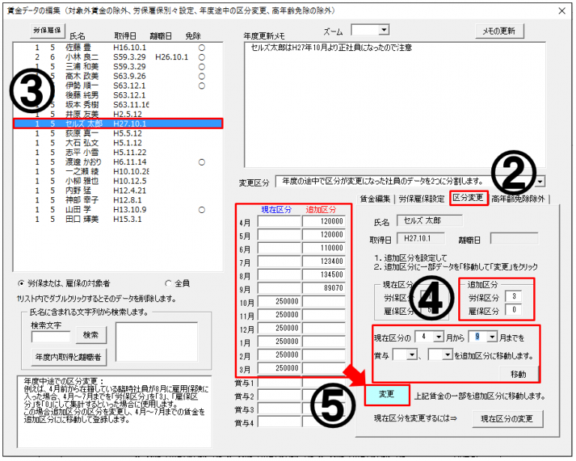Click inside the 年度更新メモ text area
576x461 pixels.
(x=395, y=105)
